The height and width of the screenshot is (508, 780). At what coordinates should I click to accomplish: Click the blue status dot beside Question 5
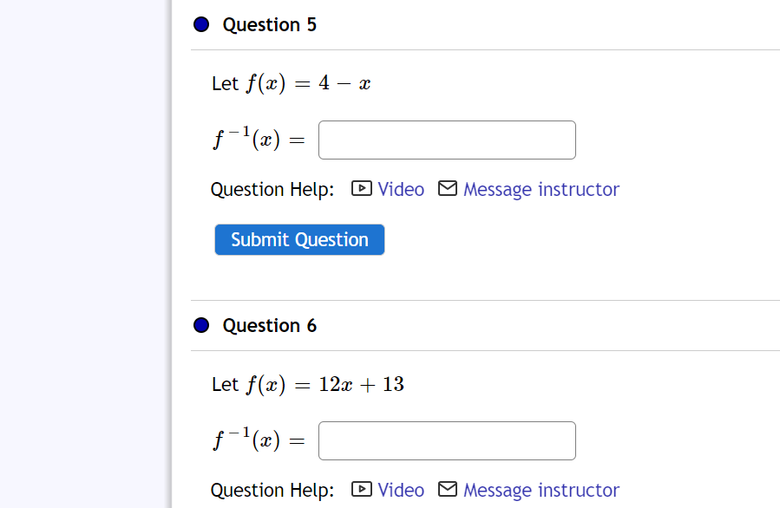(x=200, y=24)
